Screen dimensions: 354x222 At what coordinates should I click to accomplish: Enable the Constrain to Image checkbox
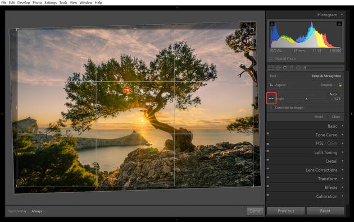click(271, 108)
